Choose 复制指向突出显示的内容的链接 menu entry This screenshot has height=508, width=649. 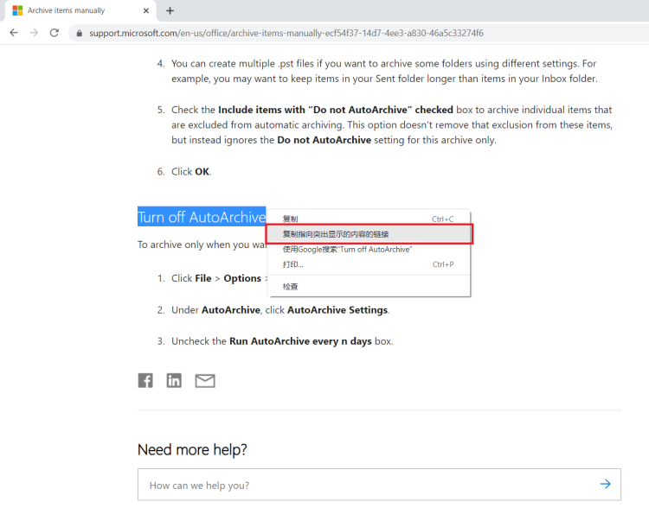[336, 234]
